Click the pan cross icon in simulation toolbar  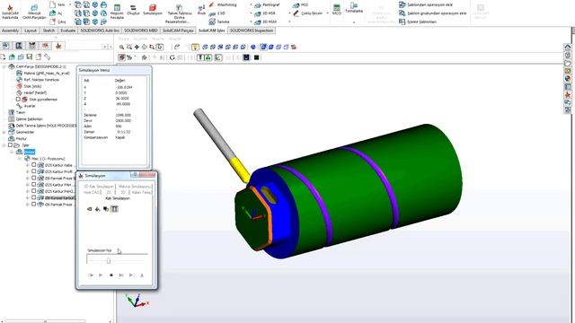tap(137, 48)
